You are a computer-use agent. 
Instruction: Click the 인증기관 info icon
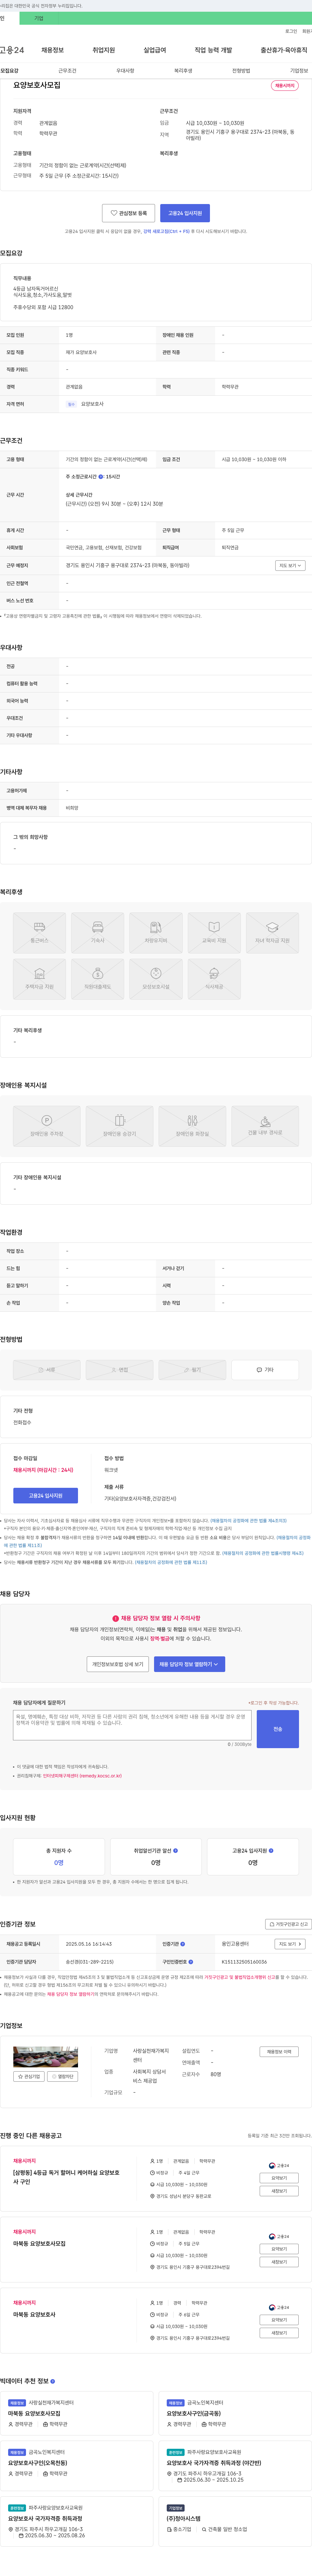(x=183, y=1944)
